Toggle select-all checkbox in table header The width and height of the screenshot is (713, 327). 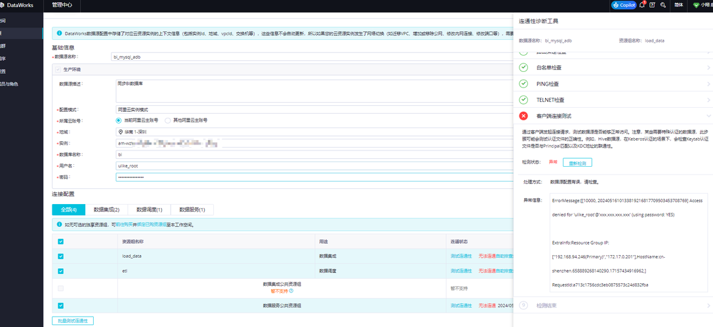(61, 242)
